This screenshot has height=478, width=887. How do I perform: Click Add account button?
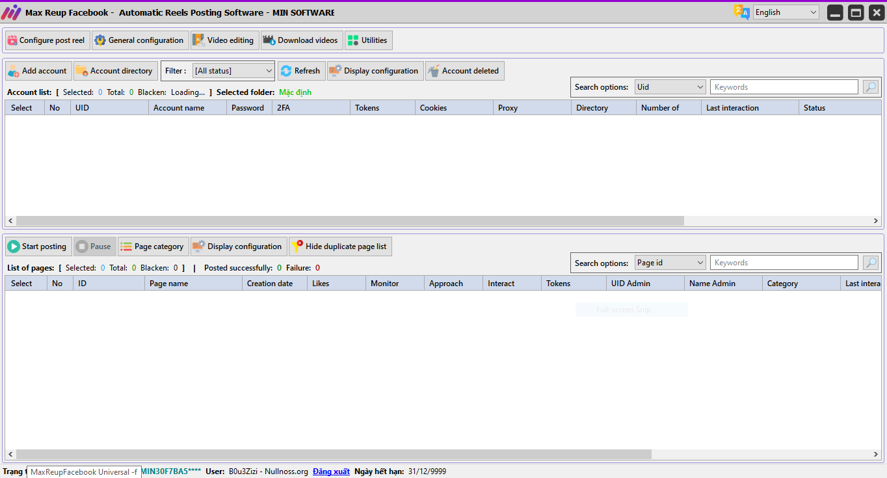[x=38, y=71]
